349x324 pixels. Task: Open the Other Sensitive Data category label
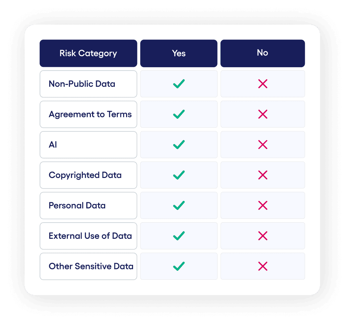click(x=91, y=266)
